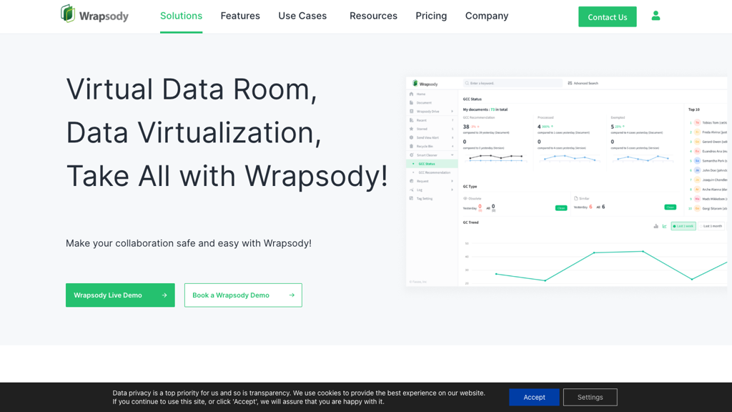
Task: Open Tag Setting via its sidebar icon
Action: (x=411, y=198)
